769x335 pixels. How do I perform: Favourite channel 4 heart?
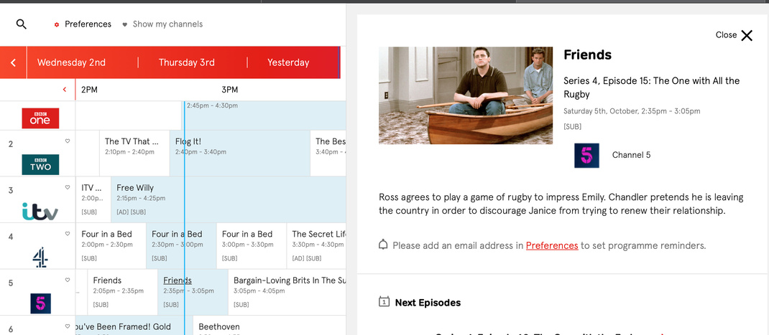68,234
